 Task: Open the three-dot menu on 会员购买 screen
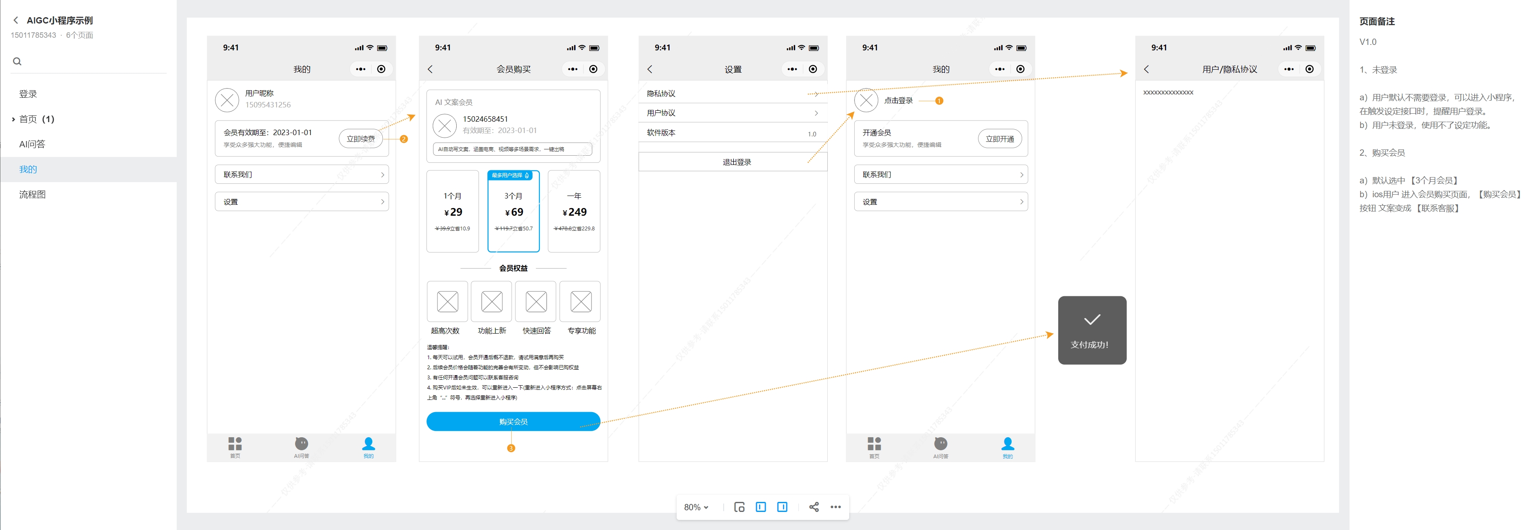pyautogui.click(x=573, y=69)
